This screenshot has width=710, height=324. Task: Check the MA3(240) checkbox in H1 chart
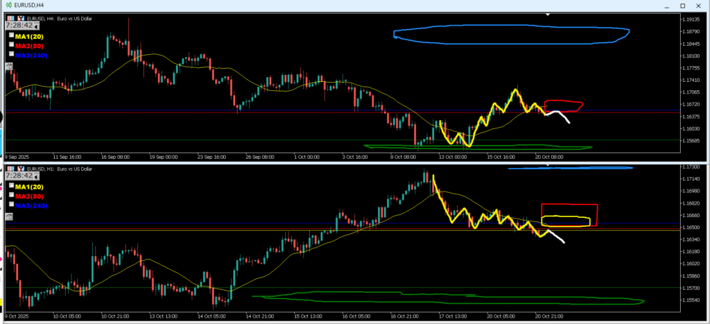(11, 205)
